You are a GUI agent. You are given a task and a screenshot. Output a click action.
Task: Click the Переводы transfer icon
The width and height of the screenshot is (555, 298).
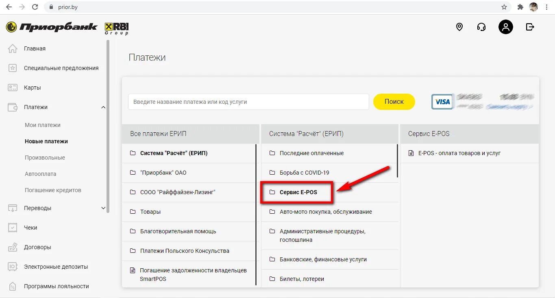13,208
